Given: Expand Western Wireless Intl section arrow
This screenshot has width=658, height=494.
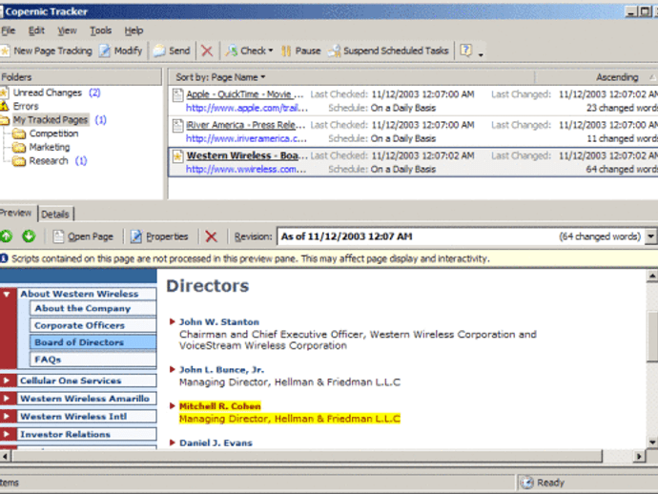Looking at the screenshot, I should click(7, 417).
